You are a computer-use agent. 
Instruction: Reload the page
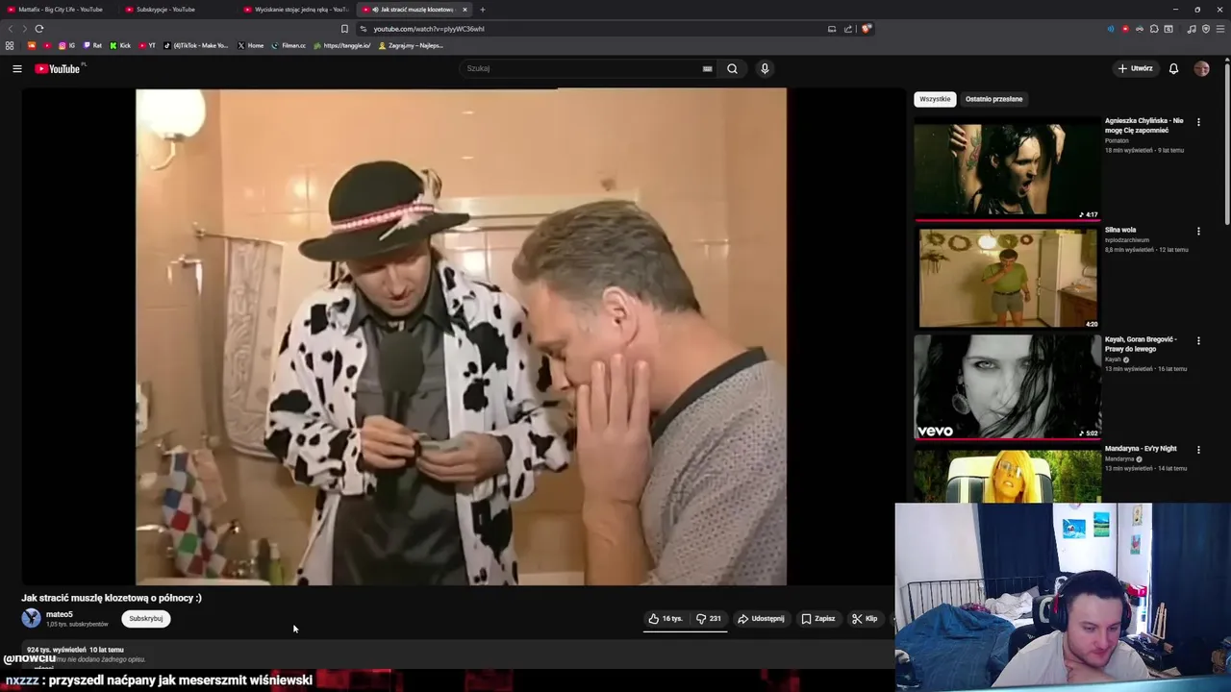click(x=39, y=29)
